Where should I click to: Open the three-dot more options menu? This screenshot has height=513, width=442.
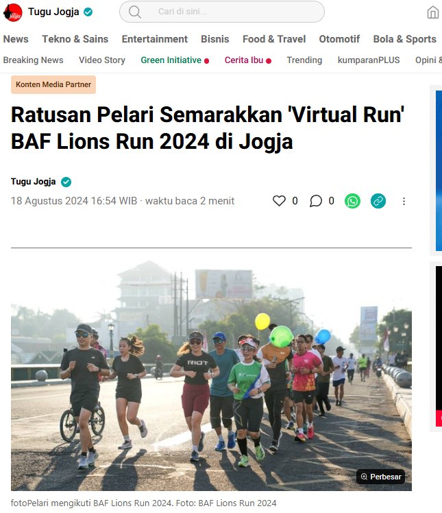[404, 201]
